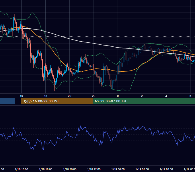The image size is (195, 172).
Task: Click the 6 hour label on price chart
Action: (x=190, y=96)
